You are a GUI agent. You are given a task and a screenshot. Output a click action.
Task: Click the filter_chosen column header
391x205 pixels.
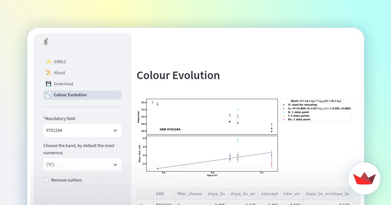pyautogui.click(x=190, y=194)
